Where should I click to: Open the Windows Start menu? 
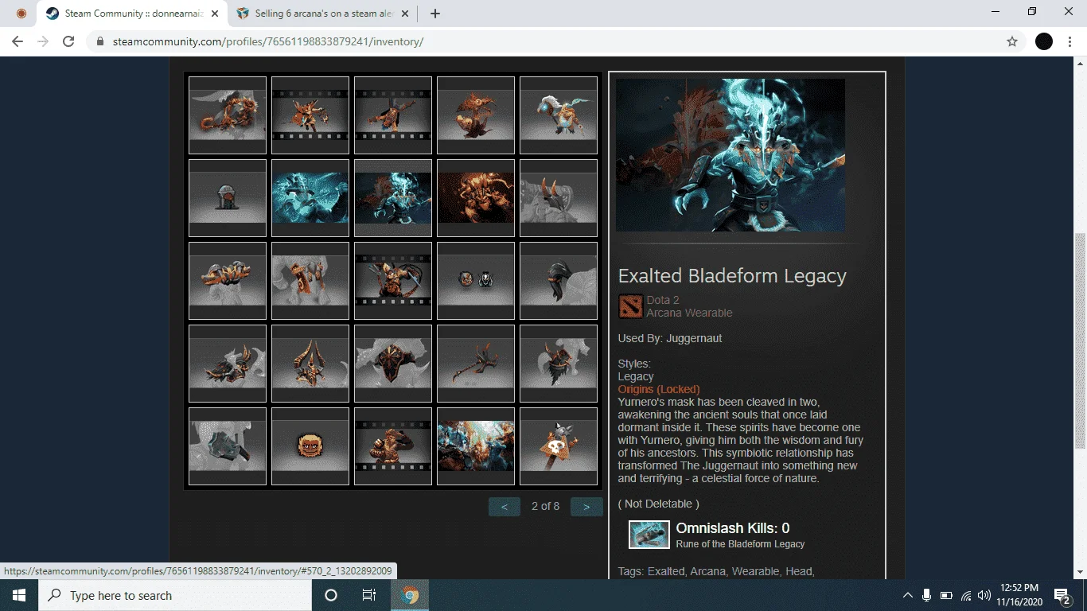coord(18,595)
